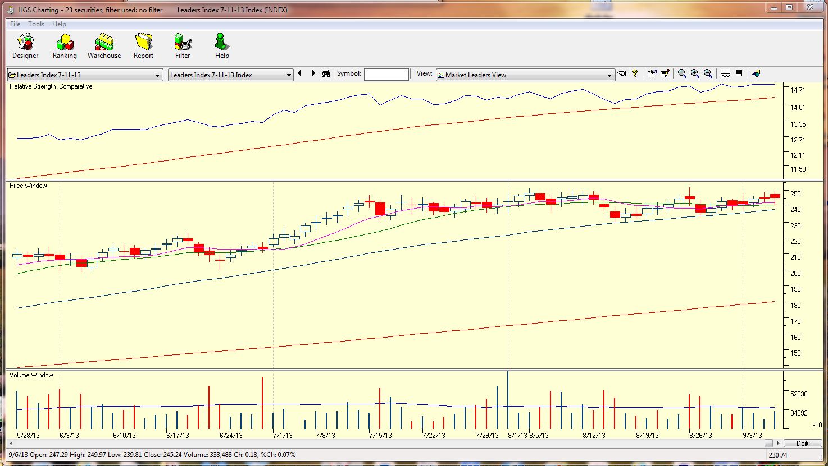Click the edit view pencil icon
The image size is (828, 466).
[665, 73]
